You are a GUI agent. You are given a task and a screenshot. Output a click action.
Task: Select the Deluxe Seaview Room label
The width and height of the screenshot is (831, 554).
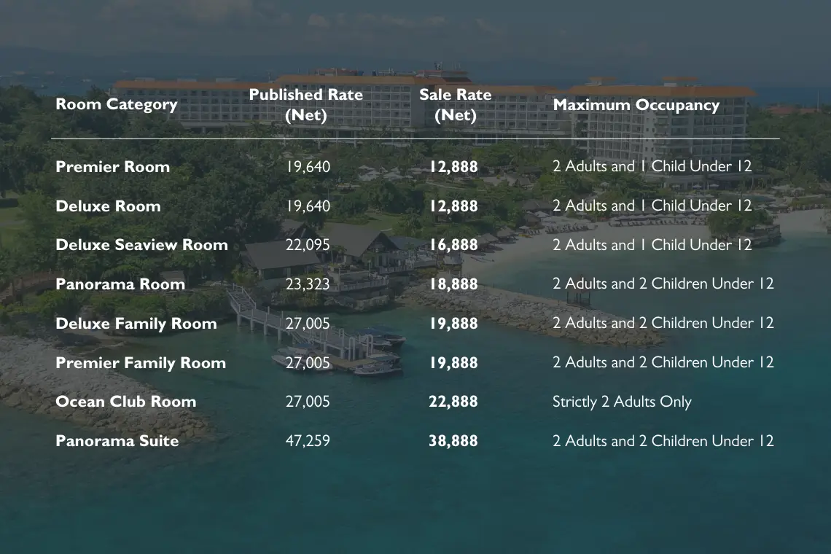[141, 245]
